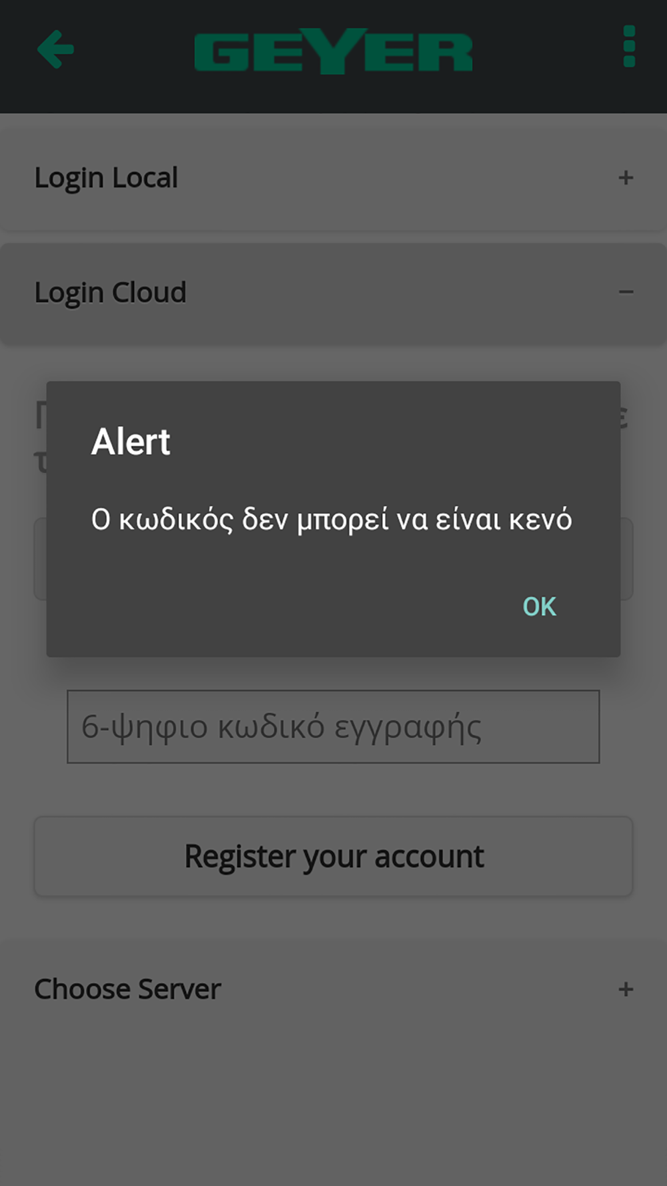Focus the 6-digit registration code field

(x=333, y=726)
